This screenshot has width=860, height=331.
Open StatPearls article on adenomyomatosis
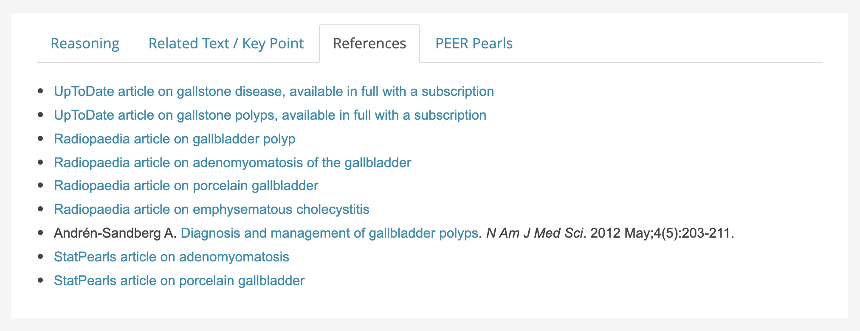[172, 257]
